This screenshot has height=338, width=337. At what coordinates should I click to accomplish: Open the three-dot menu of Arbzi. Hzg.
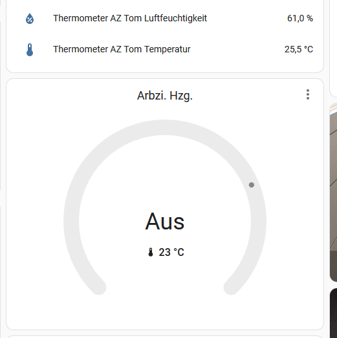point(308,94)
